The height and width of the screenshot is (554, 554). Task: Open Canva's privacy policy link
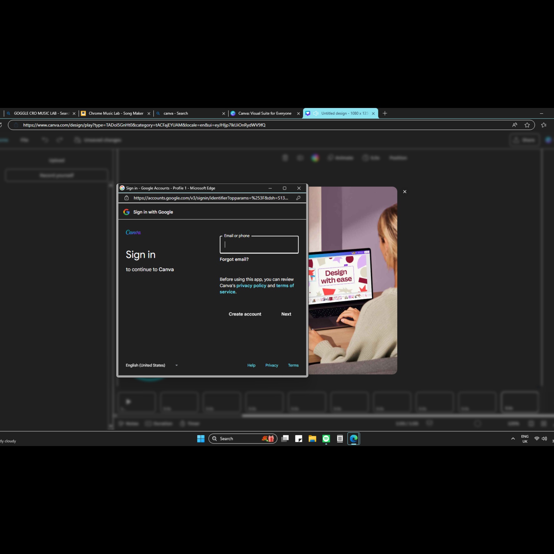251,285
